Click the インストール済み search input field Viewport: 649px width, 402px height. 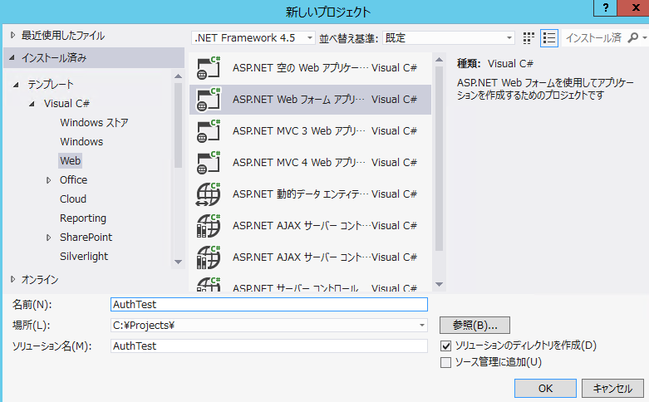pyautogui.click(x=594, y=38)
